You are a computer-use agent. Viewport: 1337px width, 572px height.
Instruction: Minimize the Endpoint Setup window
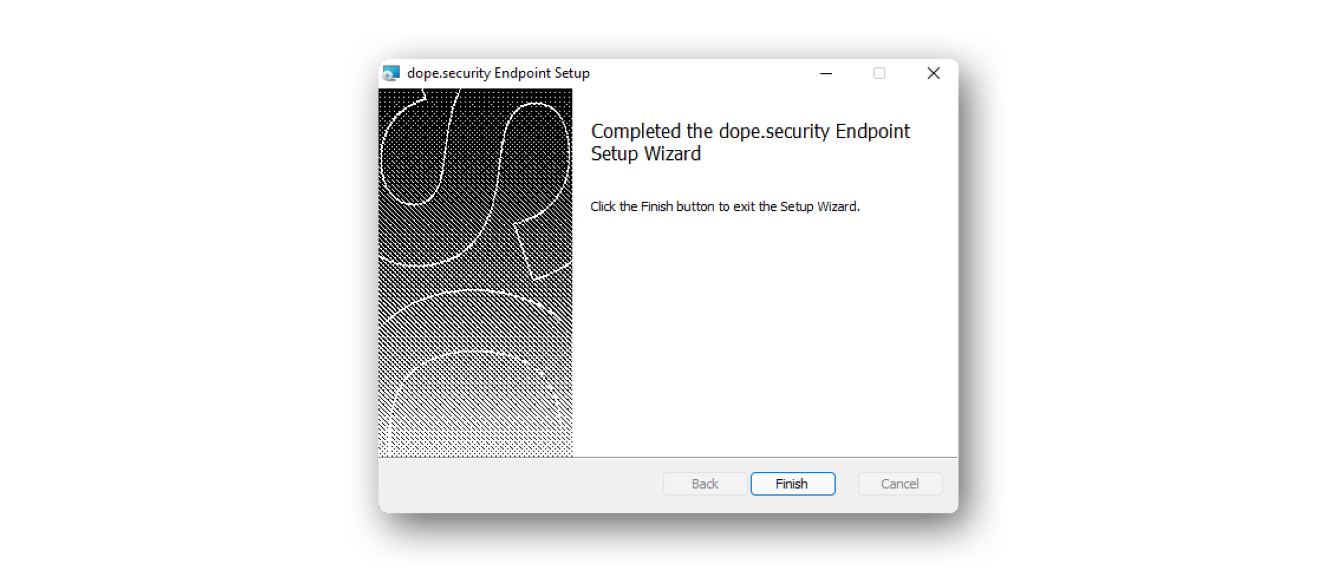[826, 73]
